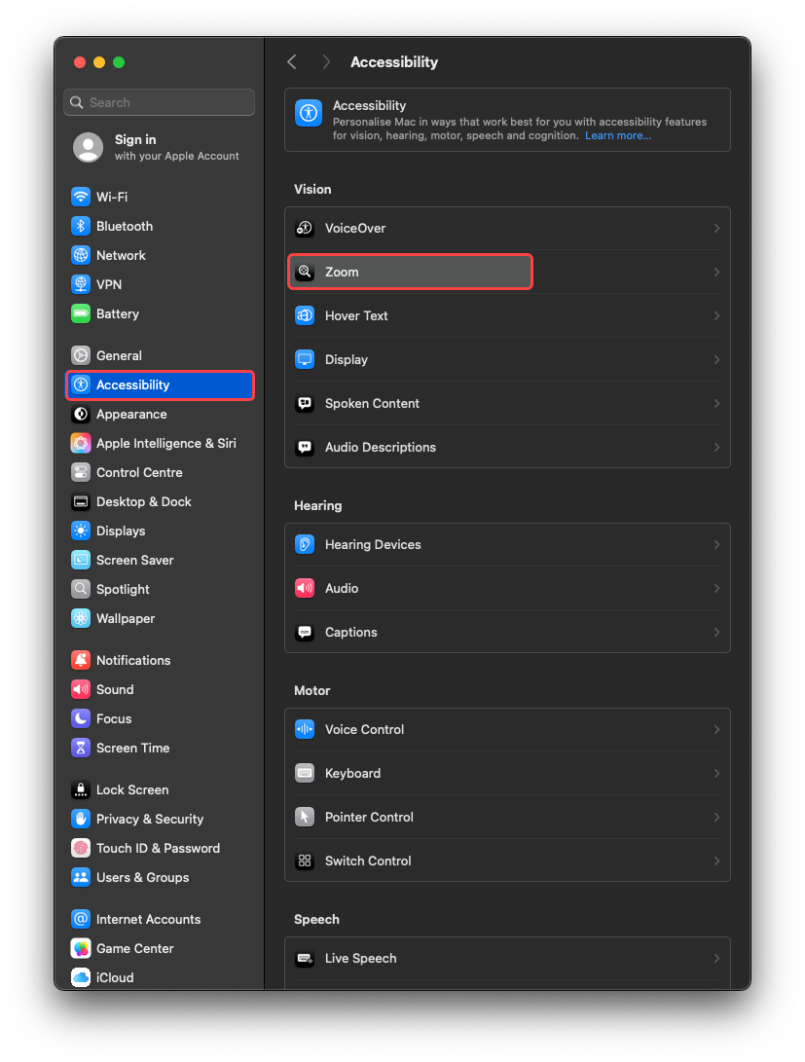Click the Hover Text row icon
Image resolution: width=805 pixels, height=1062 pixels.
[305, 315]
